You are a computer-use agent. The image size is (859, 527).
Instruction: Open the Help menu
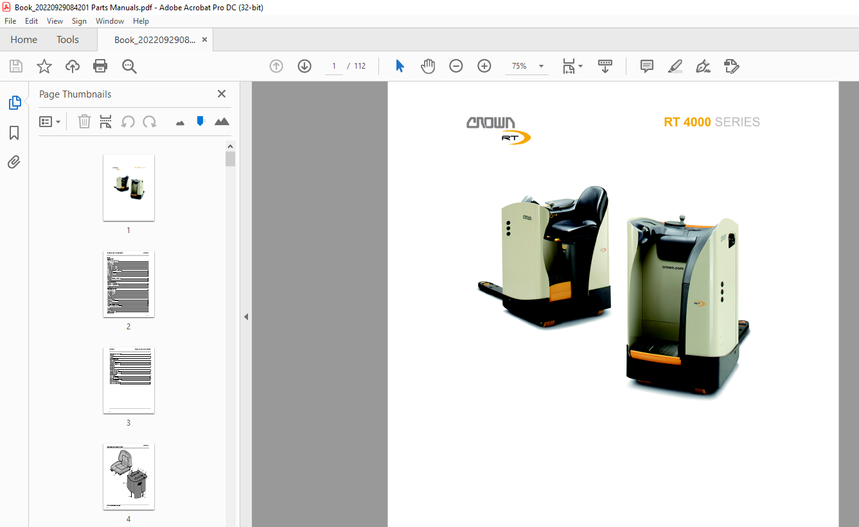pyautogui.click(x=141, y=21)
